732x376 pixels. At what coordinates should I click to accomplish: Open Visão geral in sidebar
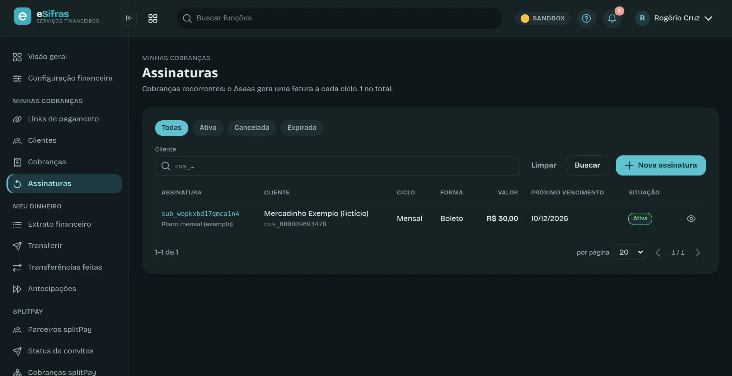coord(65,57)
